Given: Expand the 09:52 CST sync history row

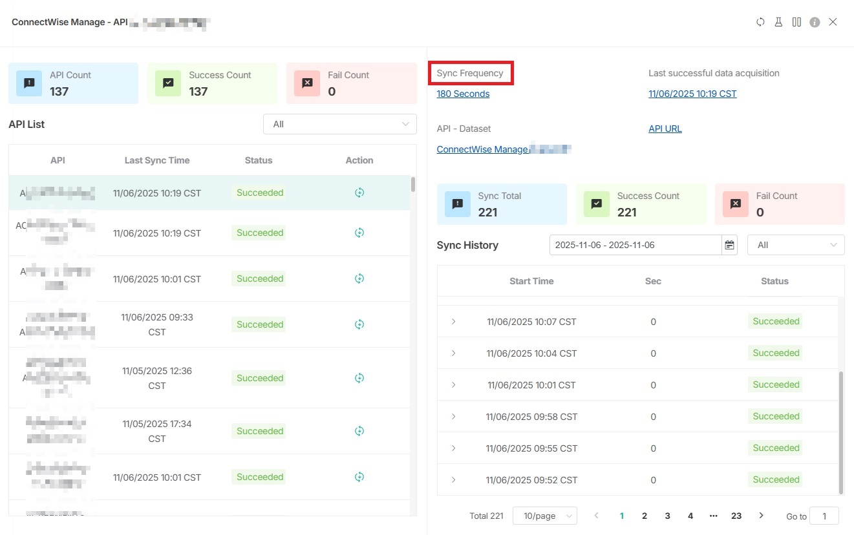Looking at the screenshot, I should point(453,480).
